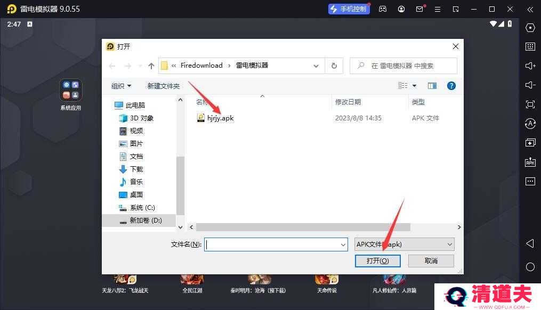This screenshot has width=541, height=310.
Task: Toggle the preview pane icon
Action: coord(432,86)
